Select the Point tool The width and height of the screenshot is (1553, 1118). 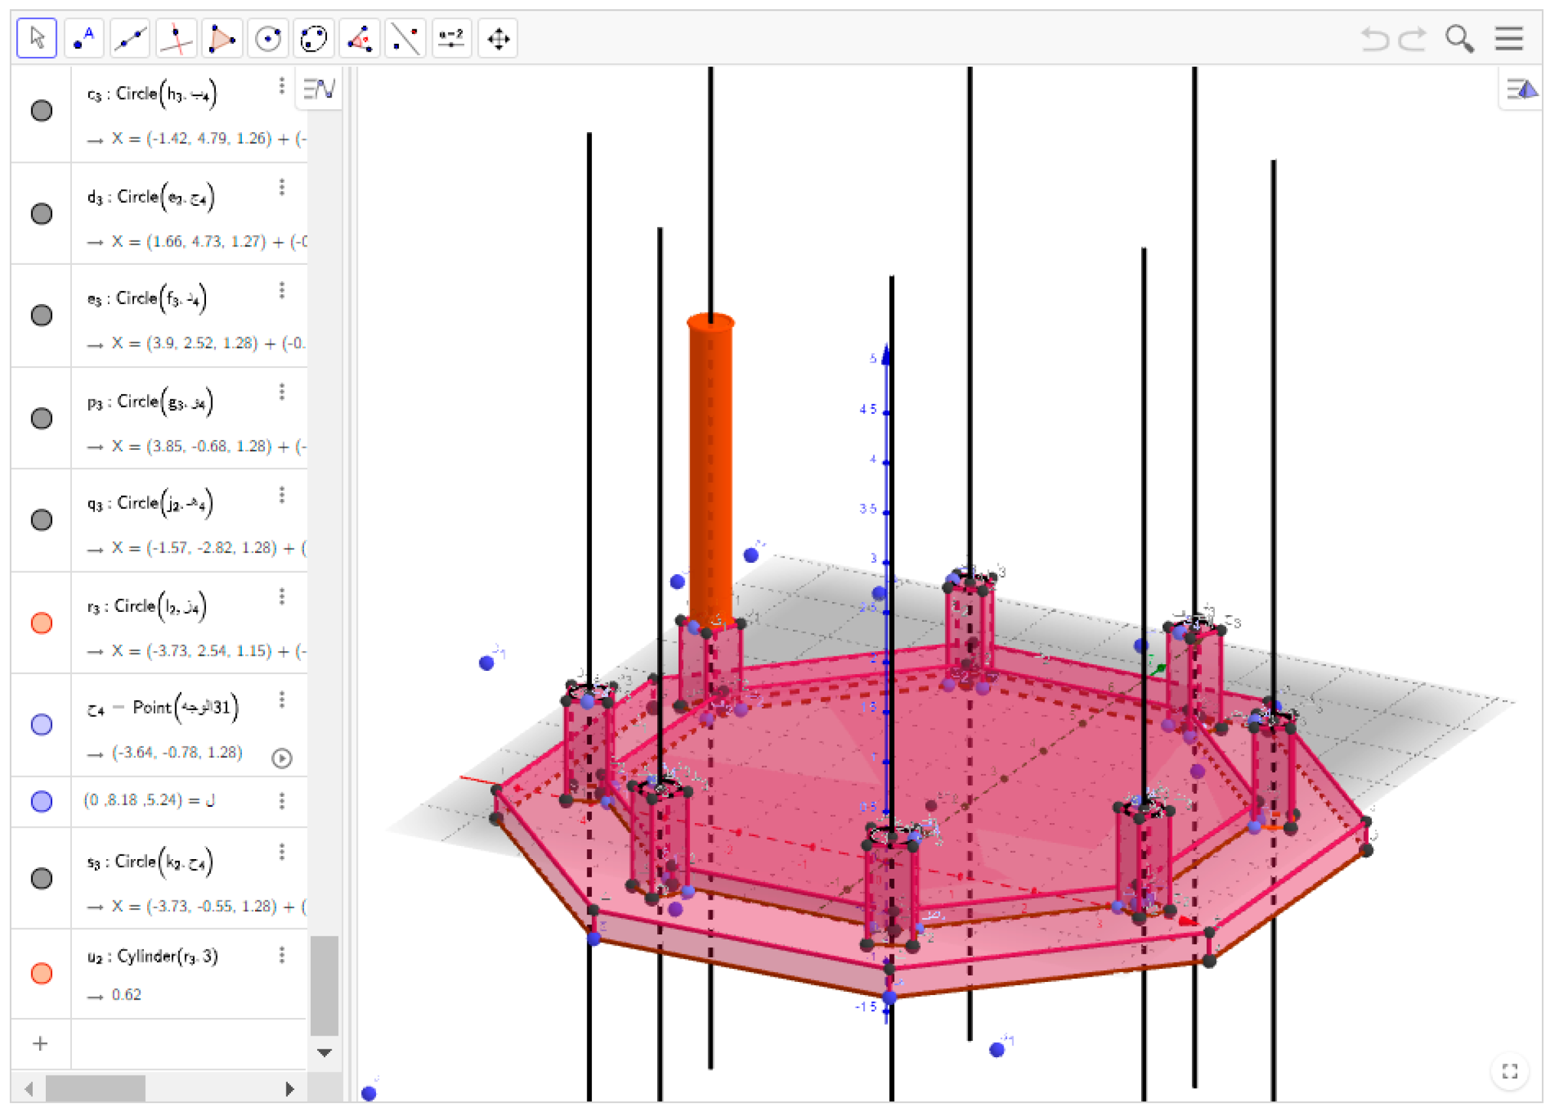[84, 39]
